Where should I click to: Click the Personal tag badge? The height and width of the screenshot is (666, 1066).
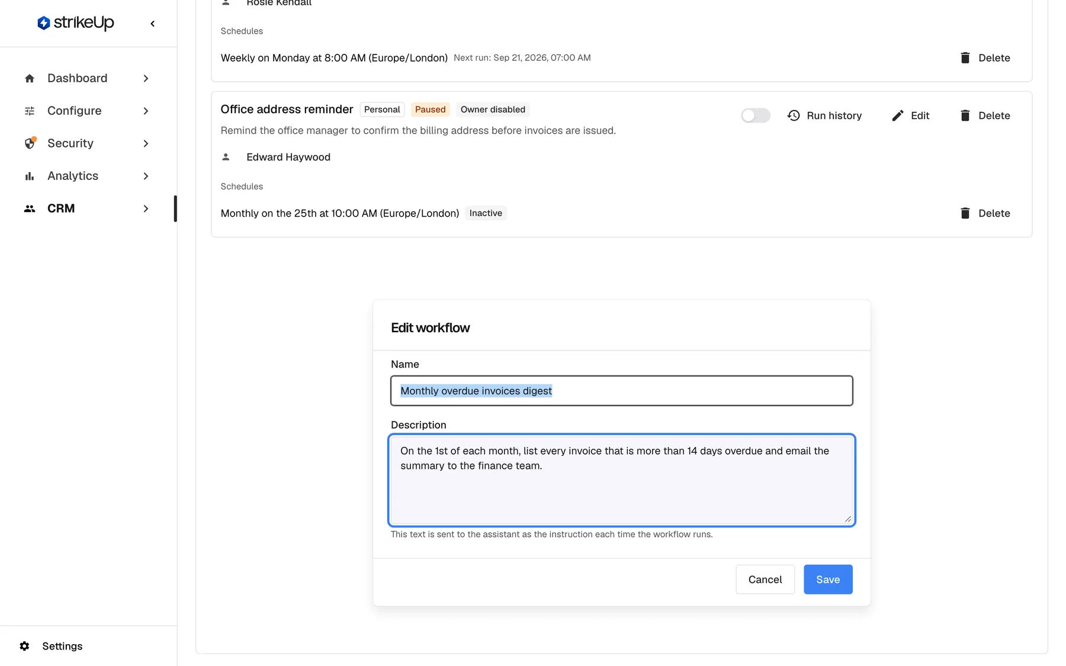[x=382, y=110]
